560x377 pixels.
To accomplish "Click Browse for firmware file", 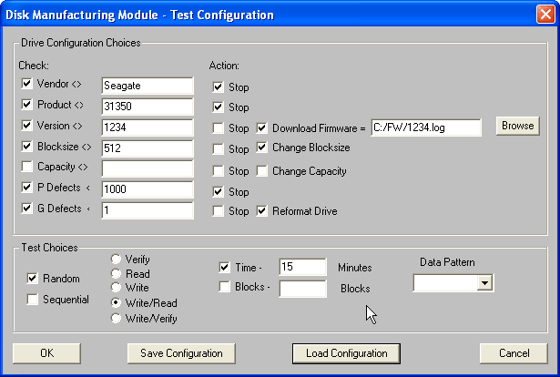I will tap(517, 126).
